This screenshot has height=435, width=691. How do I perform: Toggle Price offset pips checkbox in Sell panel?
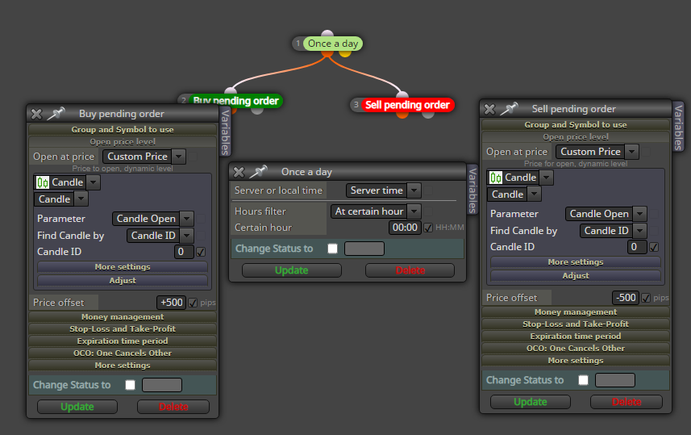[x=646, y=298]
